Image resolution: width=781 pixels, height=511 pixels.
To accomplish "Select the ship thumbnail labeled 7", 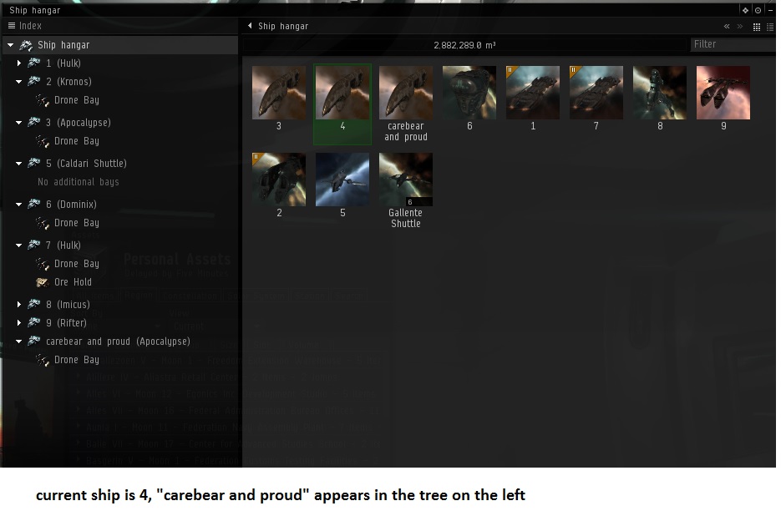I will (596, 93).
